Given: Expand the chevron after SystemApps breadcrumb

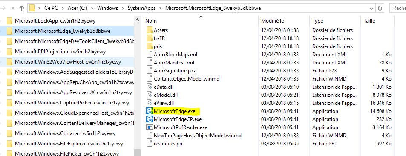Looking at the screenshot, I should click(x=160, y=8).
